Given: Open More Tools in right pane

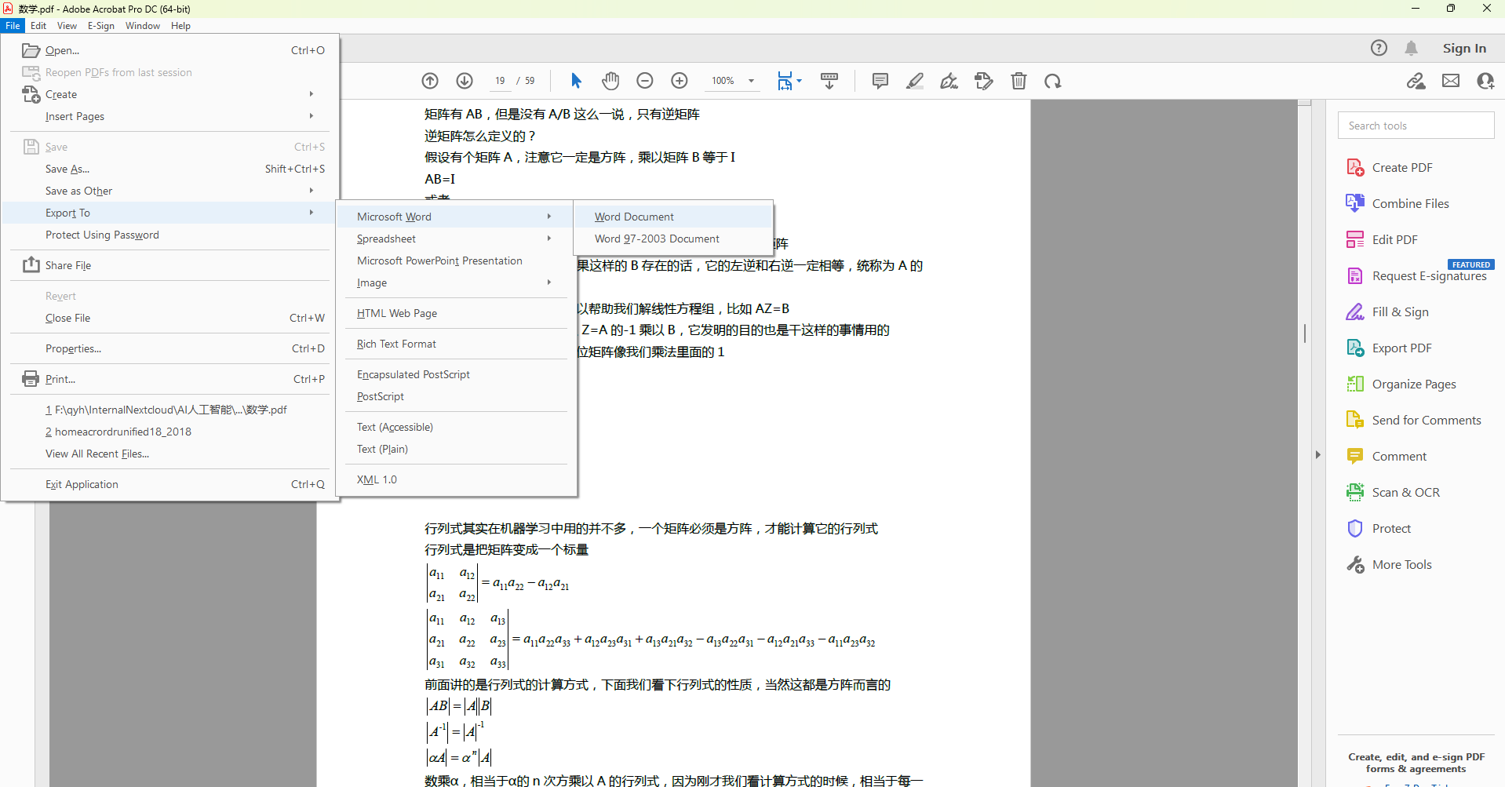Looking at the screenshot, I should (x=1401, y=565).
